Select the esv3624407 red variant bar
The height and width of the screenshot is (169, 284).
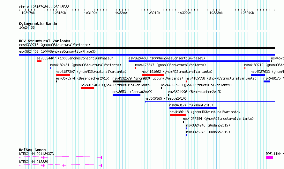[39, 61]
